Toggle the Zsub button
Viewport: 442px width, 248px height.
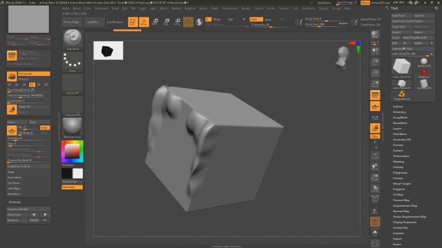[268, 19]
